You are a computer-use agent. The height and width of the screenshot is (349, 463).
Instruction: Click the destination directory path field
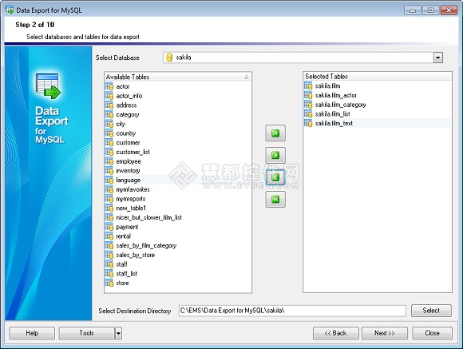(x=292, y=311)
